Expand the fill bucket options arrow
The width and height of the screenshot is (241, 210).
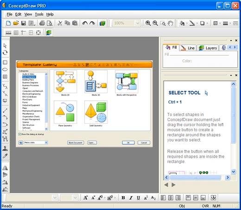[x=187, y=23]
